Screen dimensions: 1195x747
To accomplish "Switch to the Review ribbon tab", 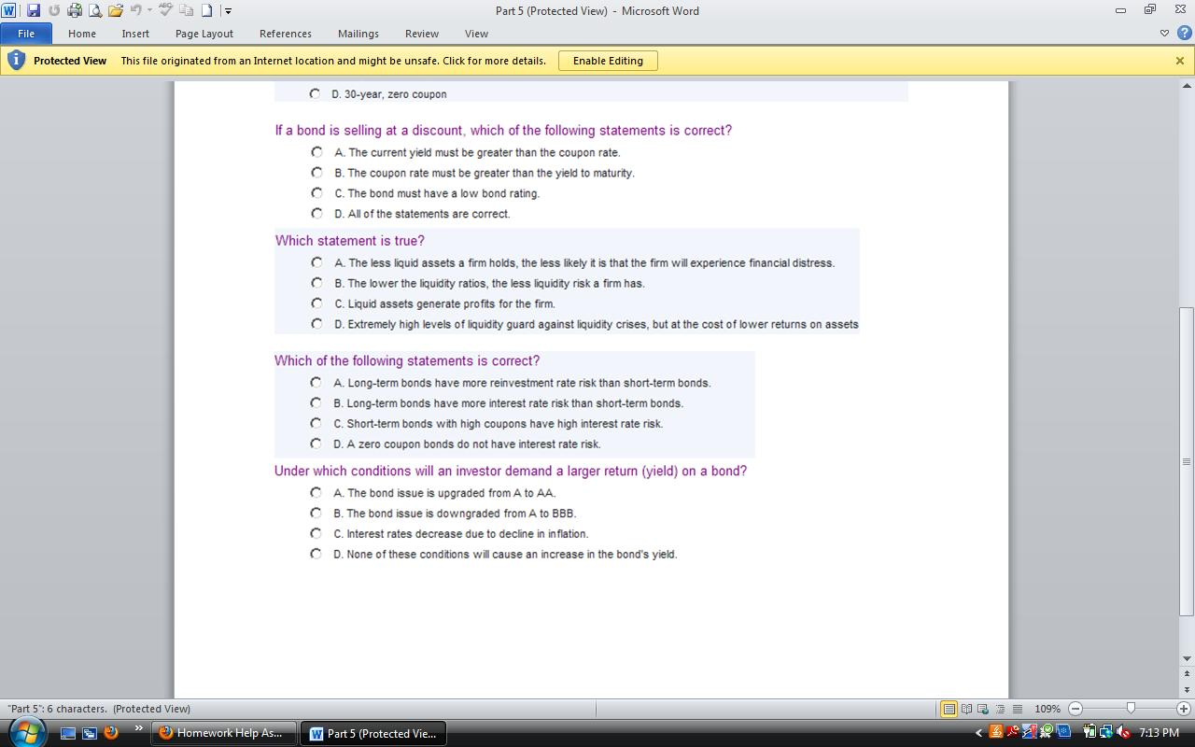I will (421, 34).
